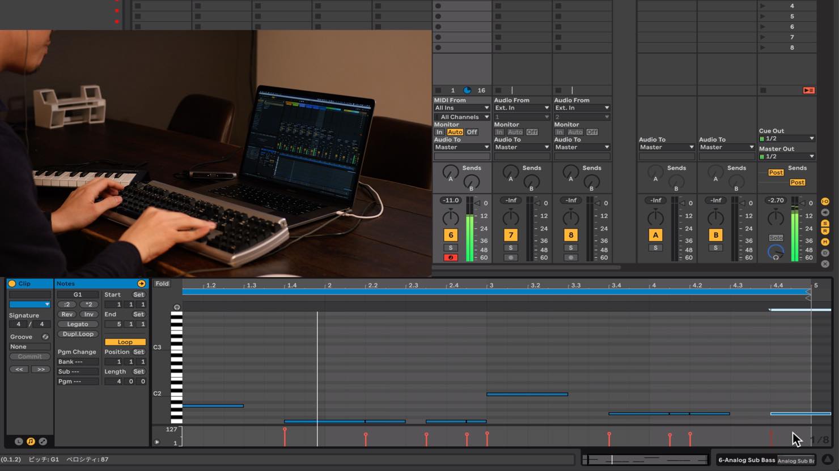Set track 6 monitor to Off
This screenshot has height=471, width=839.
[x=472, y=132]
